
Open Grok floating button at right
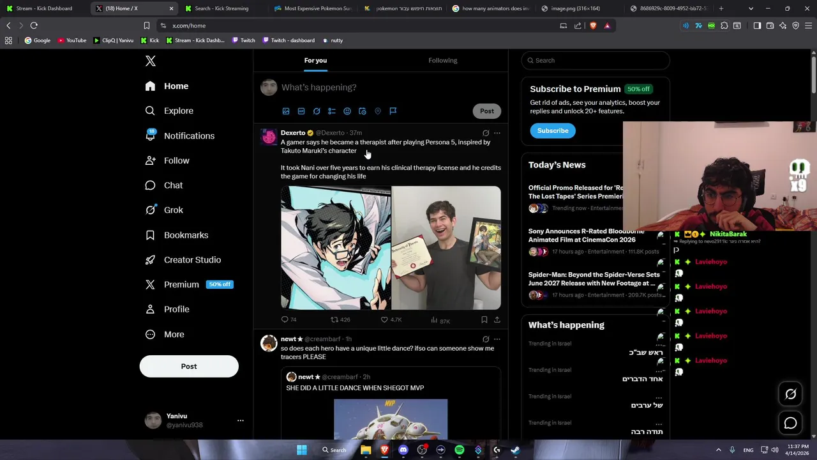click(x=790, y=394)
